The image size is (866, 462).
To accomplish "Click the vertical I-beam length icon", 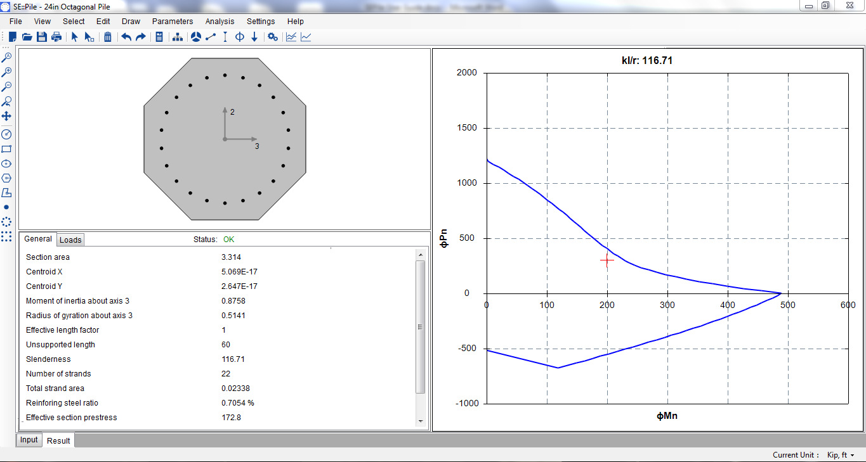I will (225, 37).
